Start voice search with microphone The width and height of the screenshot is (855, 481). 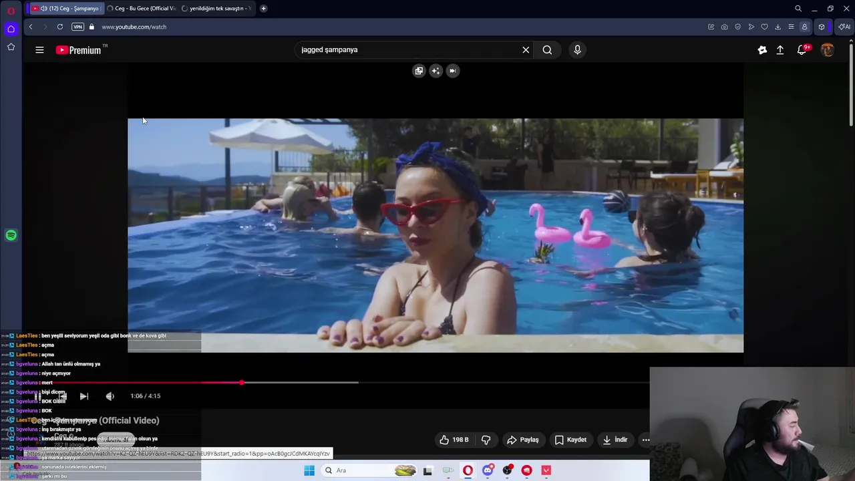coord(577,49)
